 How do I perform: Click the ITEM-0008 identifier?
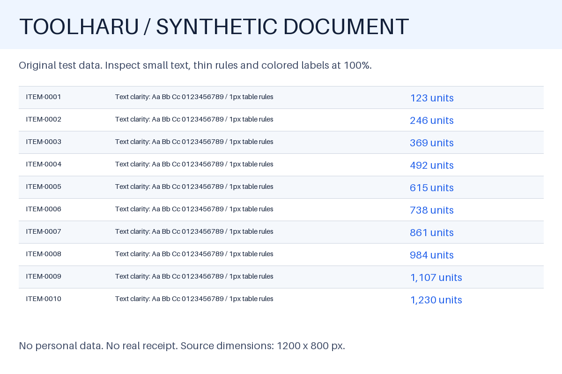coord(44,254)
